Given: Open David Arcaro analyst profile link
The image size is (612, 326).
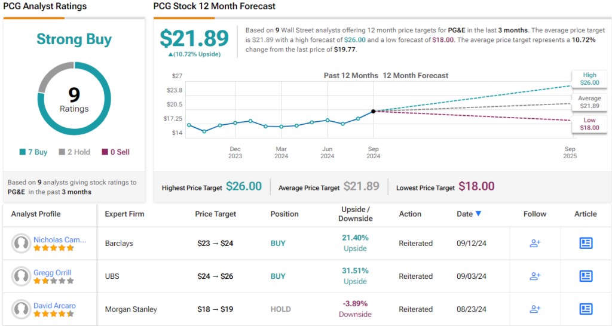Looking at the screenshot, I should pyautogui.click(x=54, y=306).
